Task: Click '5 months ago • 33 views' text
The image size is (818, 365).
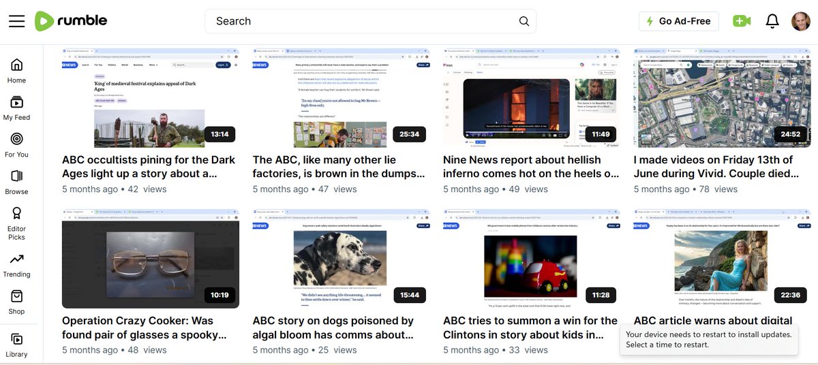Action: (x=496, y=350)
